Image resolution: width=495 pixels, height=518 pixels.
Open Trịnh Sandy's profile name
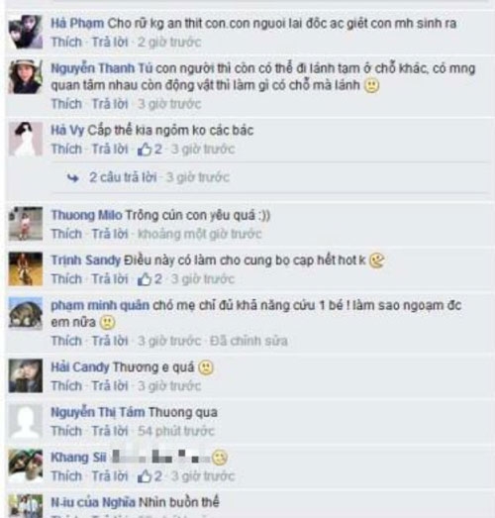click(x=86, y=260)
